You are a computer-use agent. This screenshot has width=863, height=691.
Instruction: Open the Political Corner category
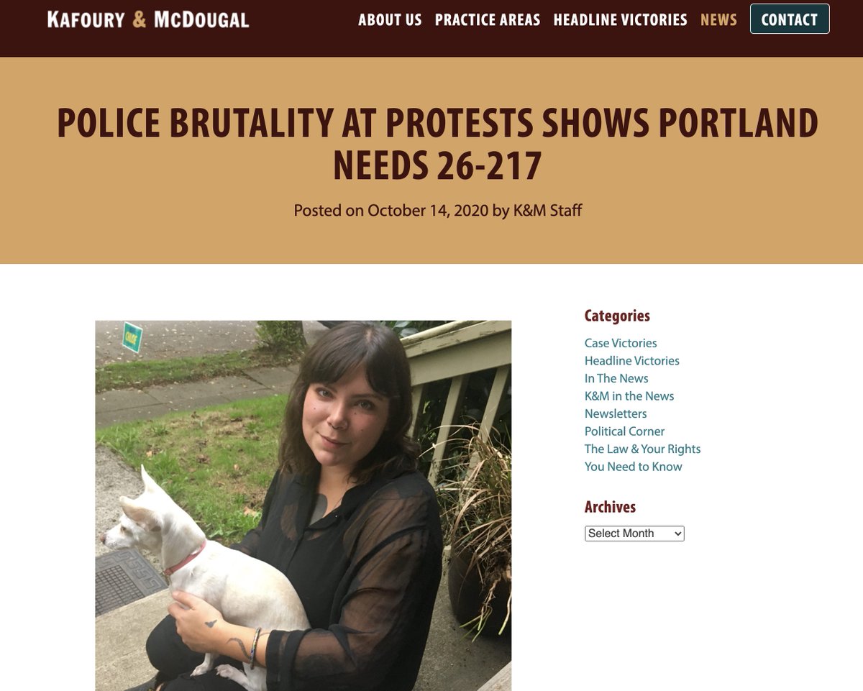coord(624,431)
